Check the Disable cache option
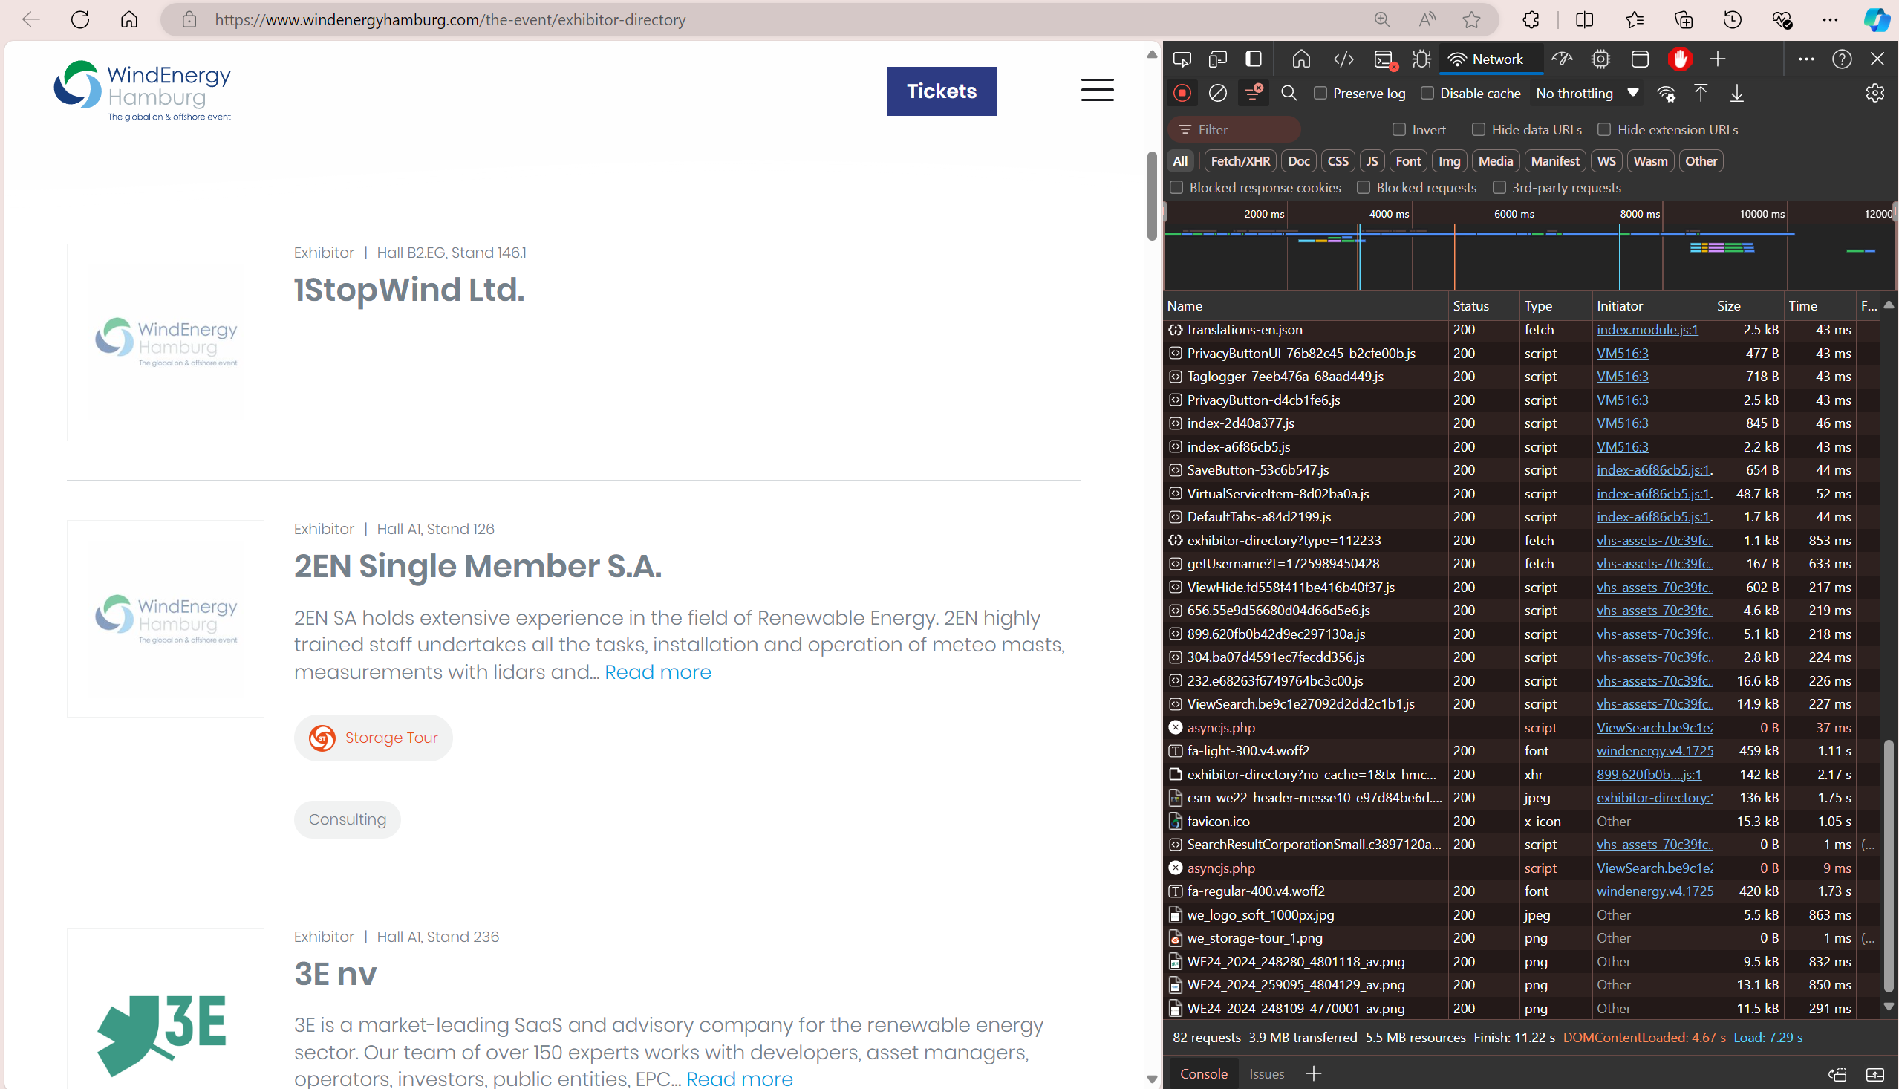1899x1089 pixels. [x=1427, y=93]
